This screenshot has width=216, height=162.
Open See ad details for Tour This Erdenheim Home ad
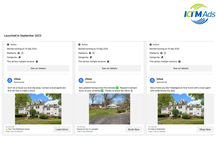click(38, 68)
